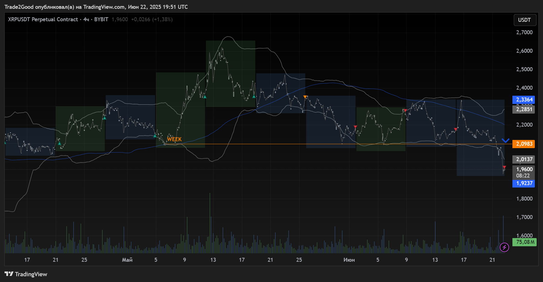Click the blue down-chevron beside the 2,0983 label
543x282 pixels.
505,141
